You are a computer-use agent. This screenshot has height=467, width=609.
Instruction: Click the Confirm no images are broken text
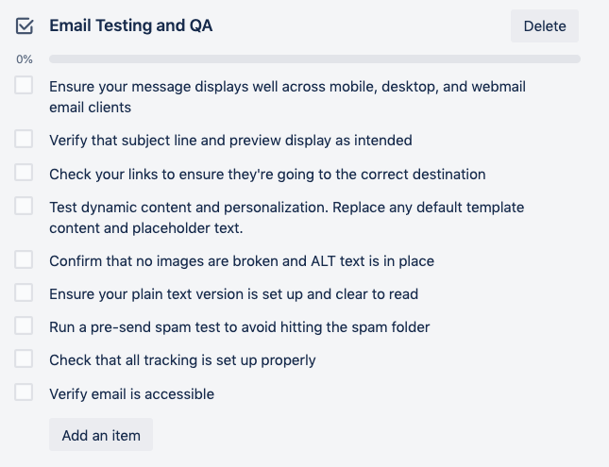242,260
